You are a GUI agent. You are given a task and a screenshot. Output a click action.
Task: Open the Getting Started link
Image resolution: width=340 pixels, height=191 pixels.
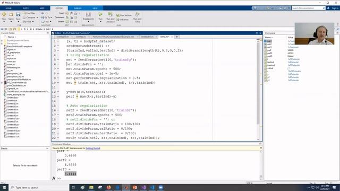[x=93, y=148]
